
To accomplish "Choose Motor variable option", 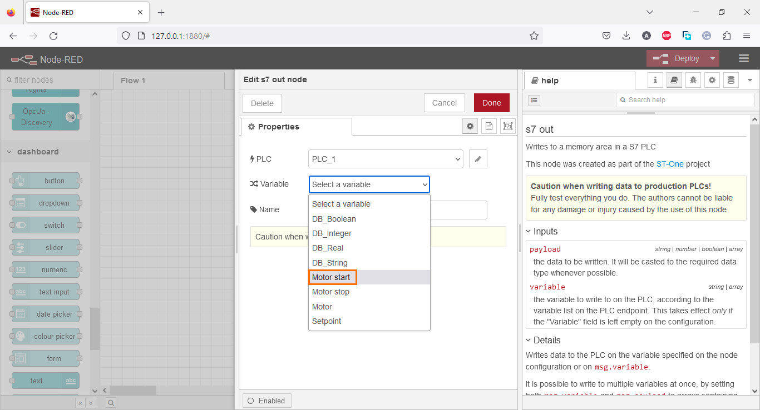I will [369, 307].
